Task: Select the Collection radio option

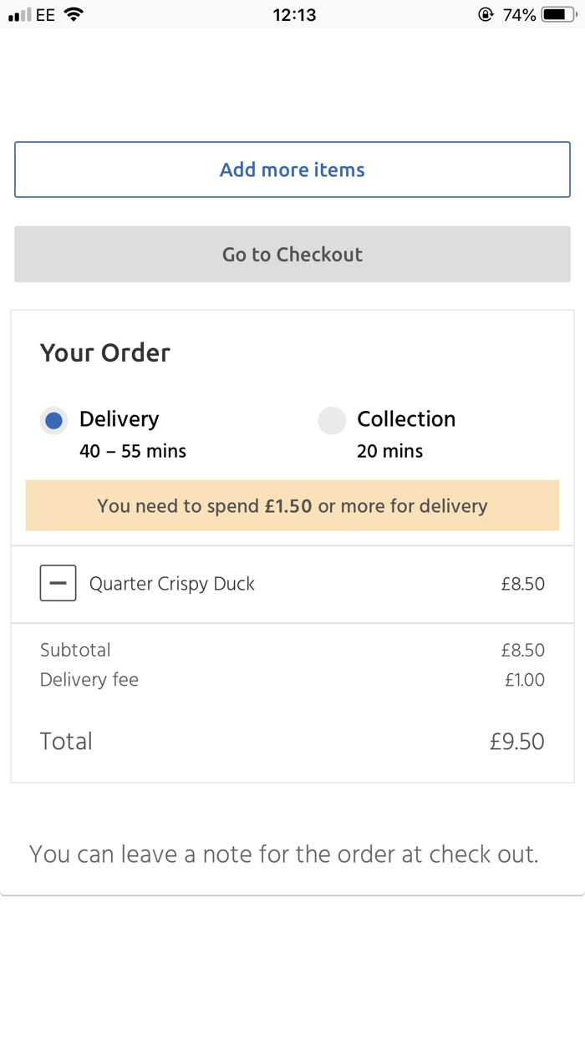Action: 332,421
